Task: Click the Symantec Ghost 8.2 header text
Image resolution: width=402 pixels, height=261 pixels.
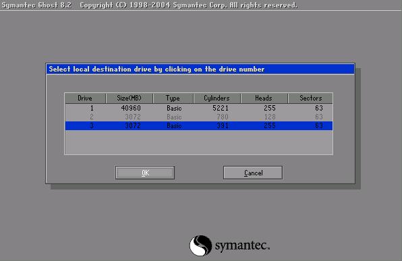Action: click(36, 5)
